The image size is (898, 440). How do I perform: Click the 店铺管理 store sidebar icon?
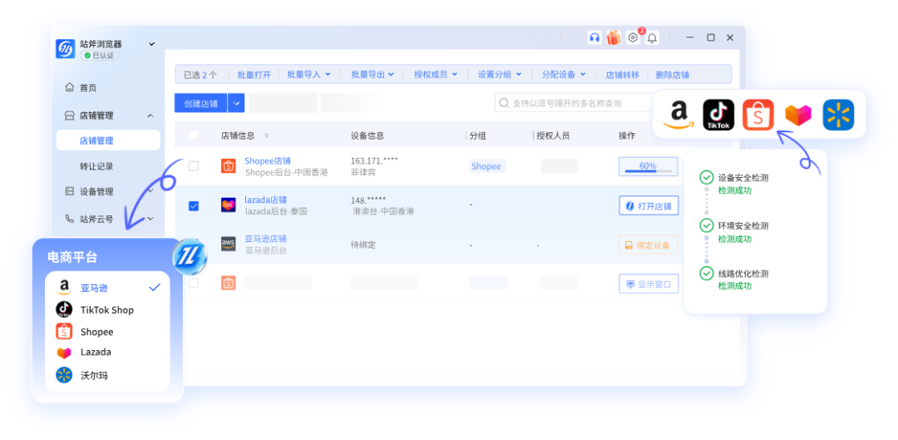coord(69,115)
